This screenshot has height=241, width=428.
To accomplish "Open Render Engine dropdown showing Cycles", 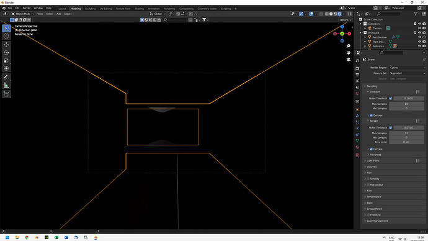I will tap(408, 68).
